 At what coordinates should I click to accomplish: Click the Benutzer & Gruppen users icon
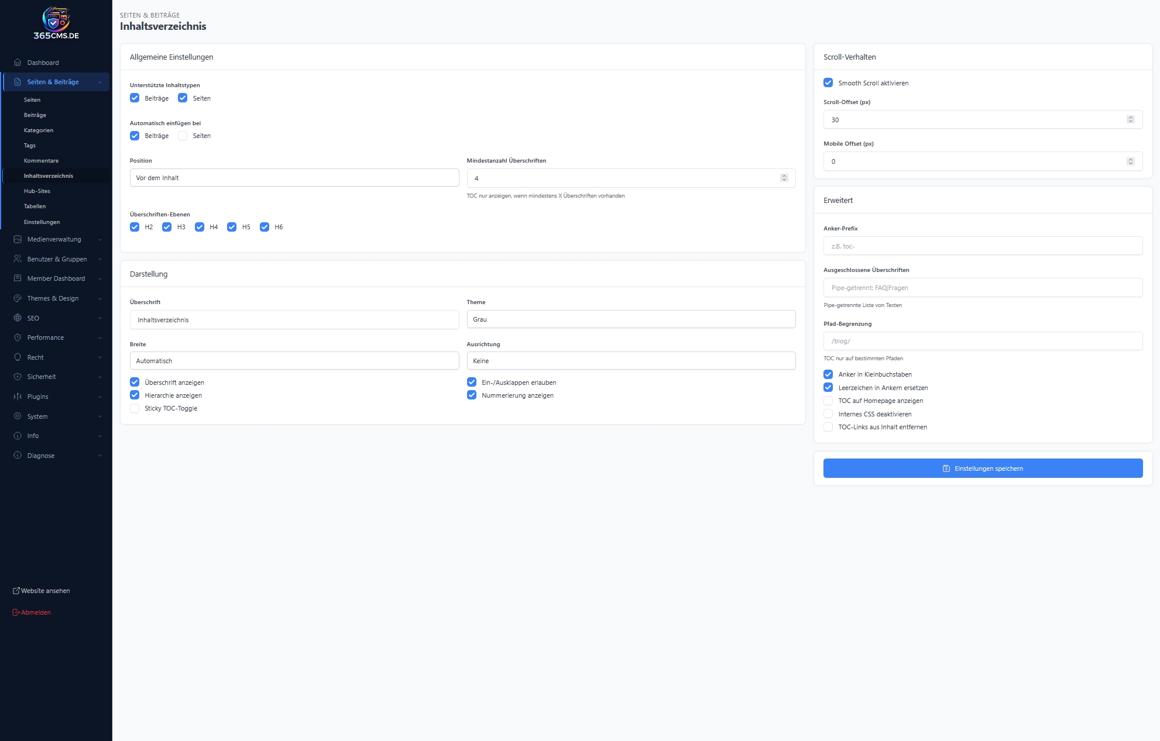pyautogui.click(x=18, y=259)
